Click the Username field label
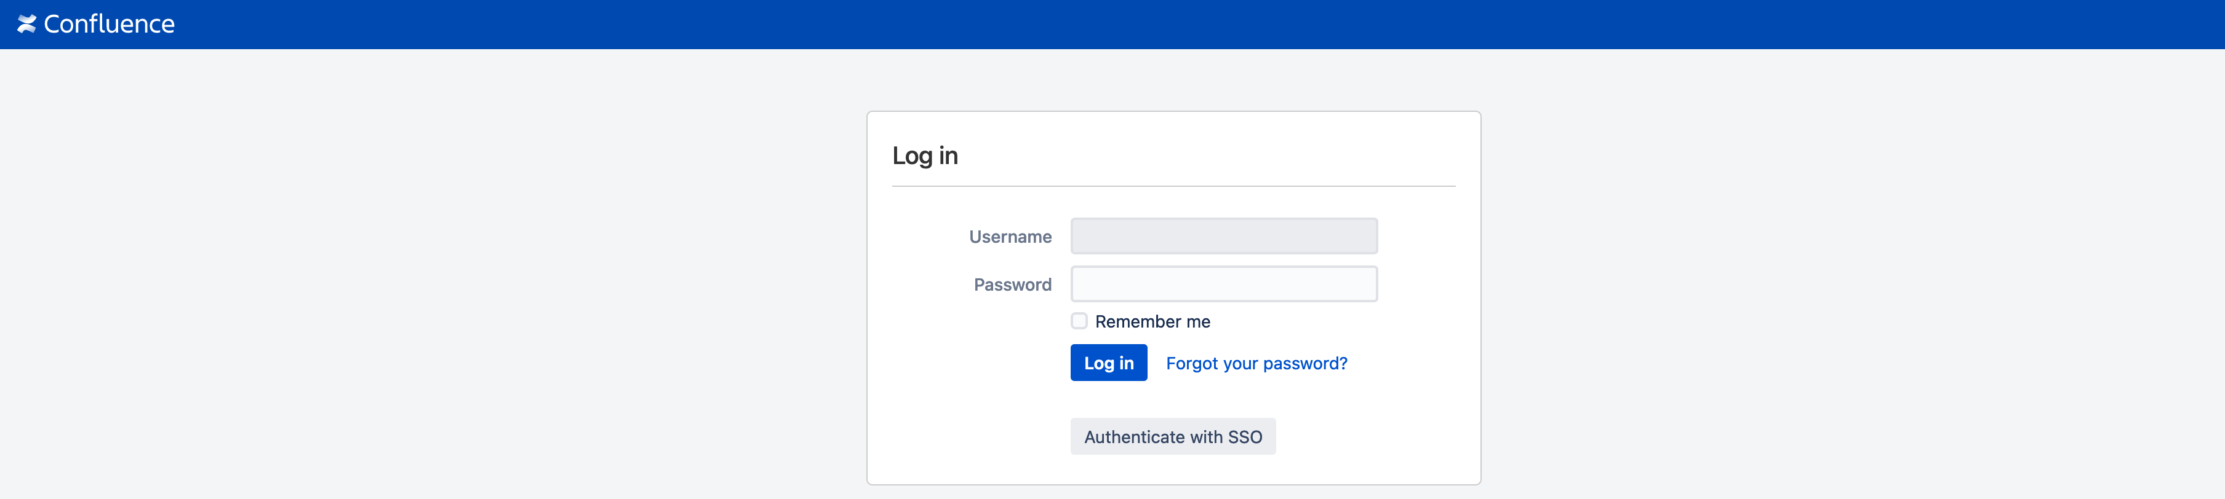The width and height of the screenshot is (2225, 499). (1010, 237)
